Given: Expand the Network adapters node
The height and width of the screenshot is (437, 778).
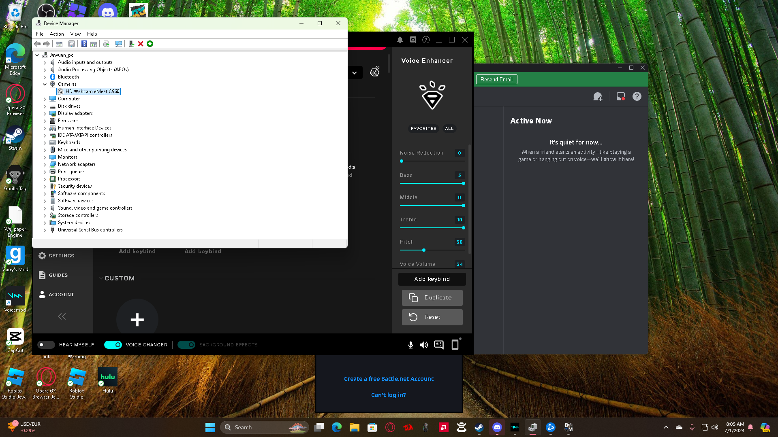Looking at the screenshot, I should pyautogui.click(x=45, y=165).
